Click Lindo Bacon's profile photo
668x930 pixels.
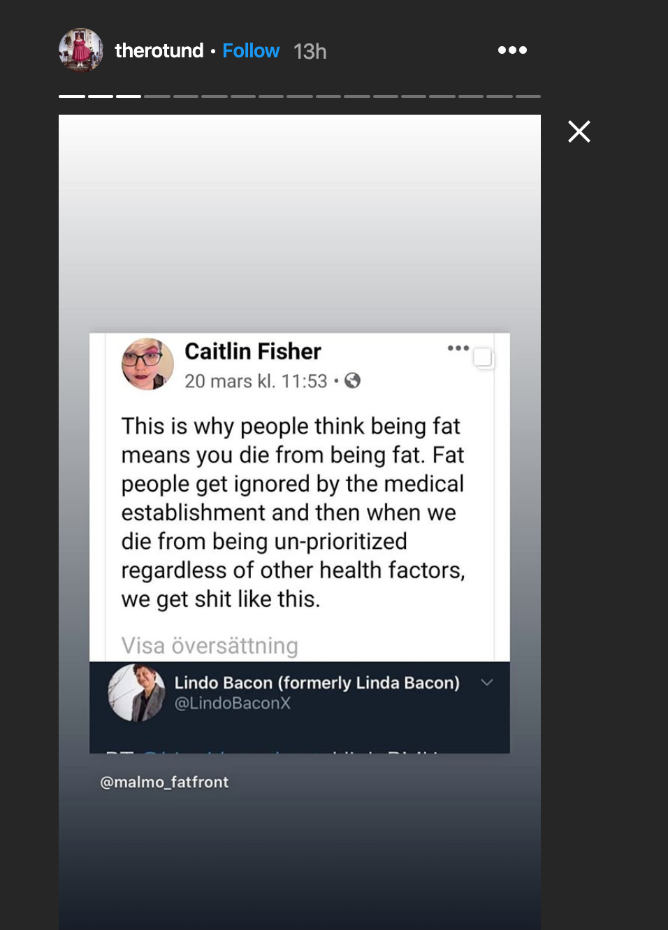136,693
